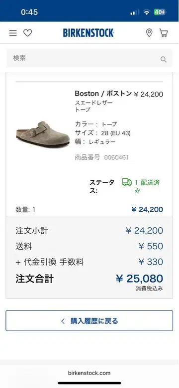Open the store locator pin icon

[149, 32]
